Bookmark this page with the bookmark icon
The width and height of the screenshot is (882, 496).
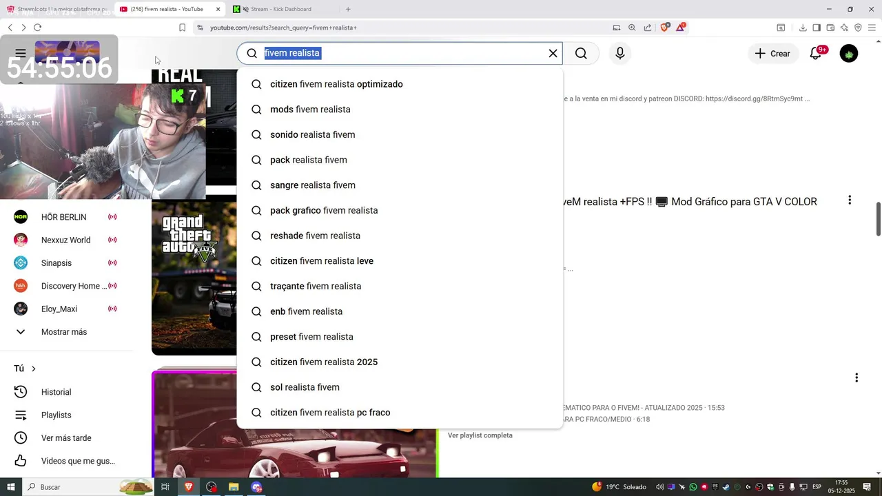point(182,28)
